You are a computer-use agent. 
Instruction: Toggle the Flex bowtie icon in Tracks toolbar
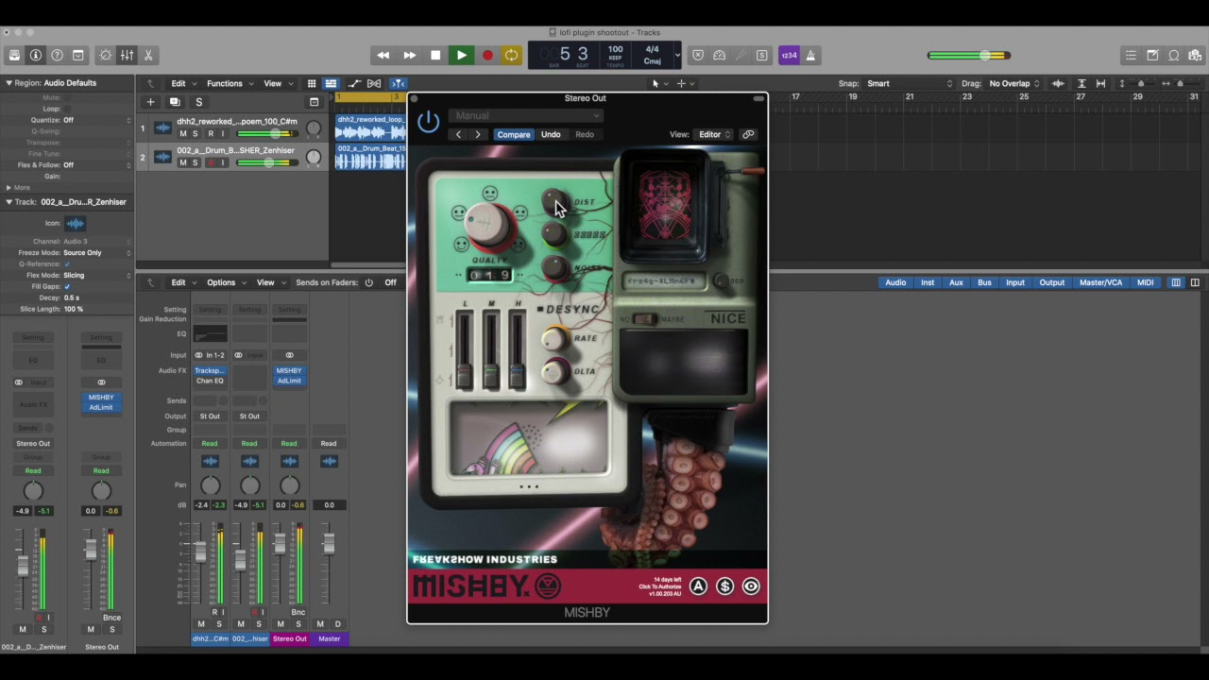pyautogui.click(x=374, y=83)
